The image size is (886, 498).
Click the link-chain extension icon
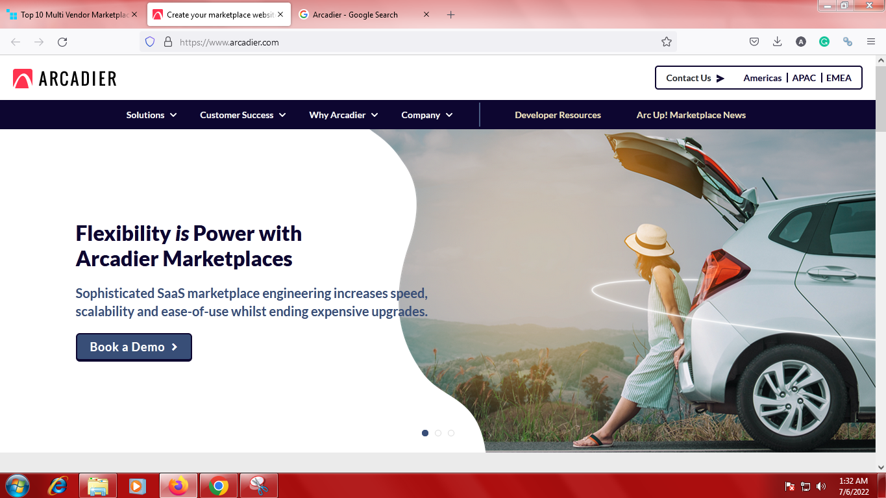tap(847, 42)
